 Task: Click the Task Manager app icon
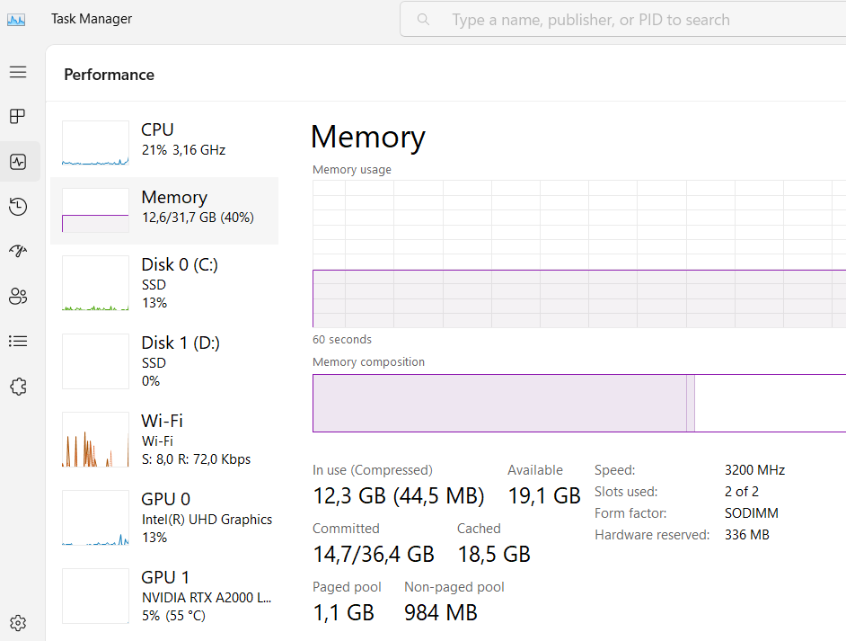pos(16,19)
